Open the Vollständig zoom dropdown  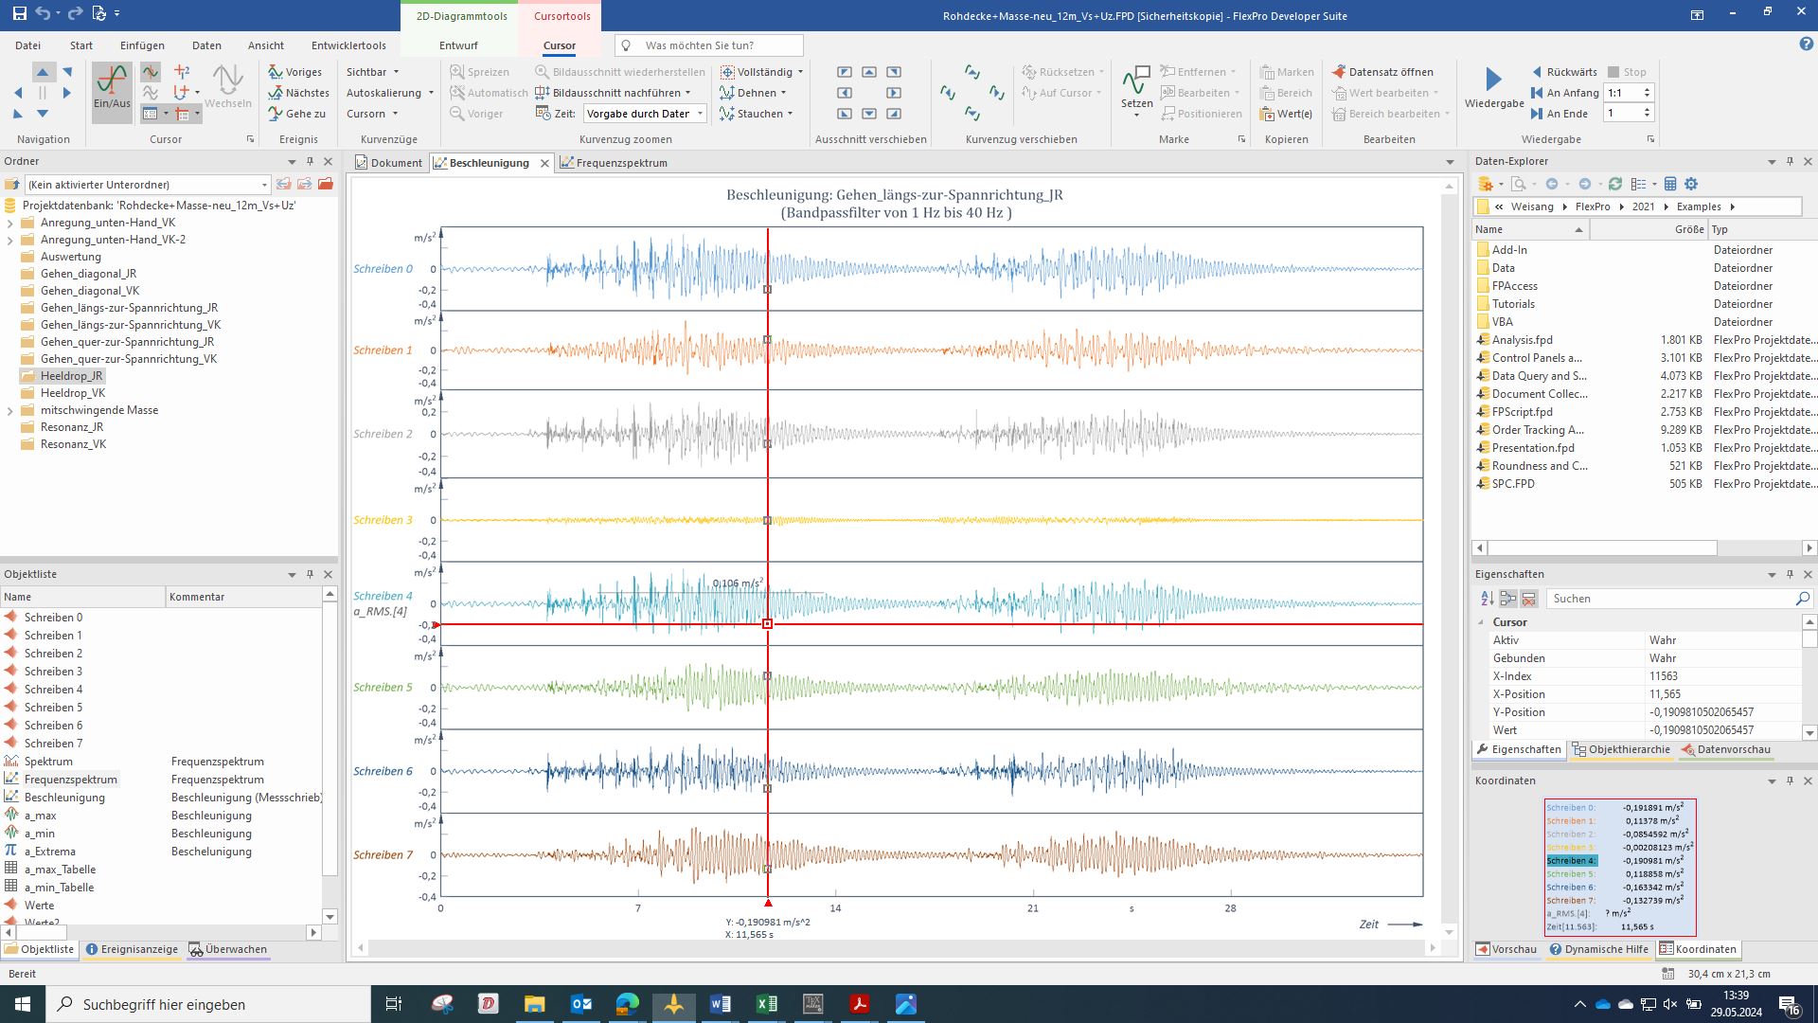[800, 72]
